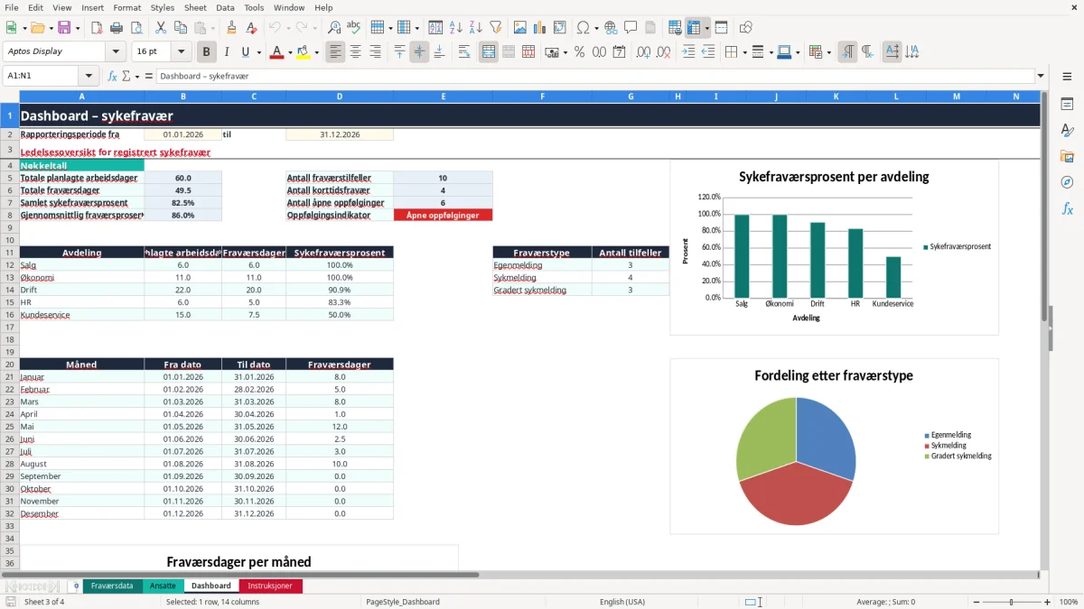Insert Image icon in toolbar

click(521, 28)
